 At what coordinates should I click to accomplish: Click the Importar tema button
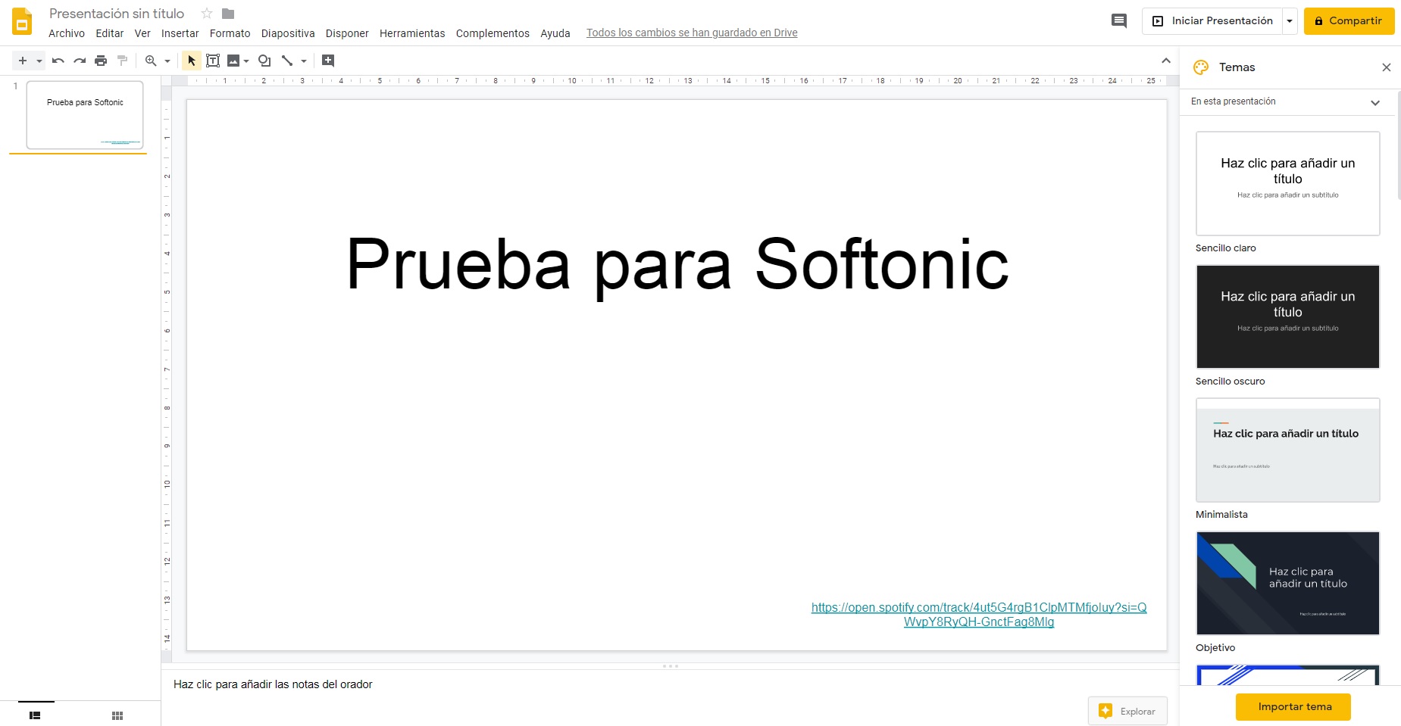click(1293, 707)
